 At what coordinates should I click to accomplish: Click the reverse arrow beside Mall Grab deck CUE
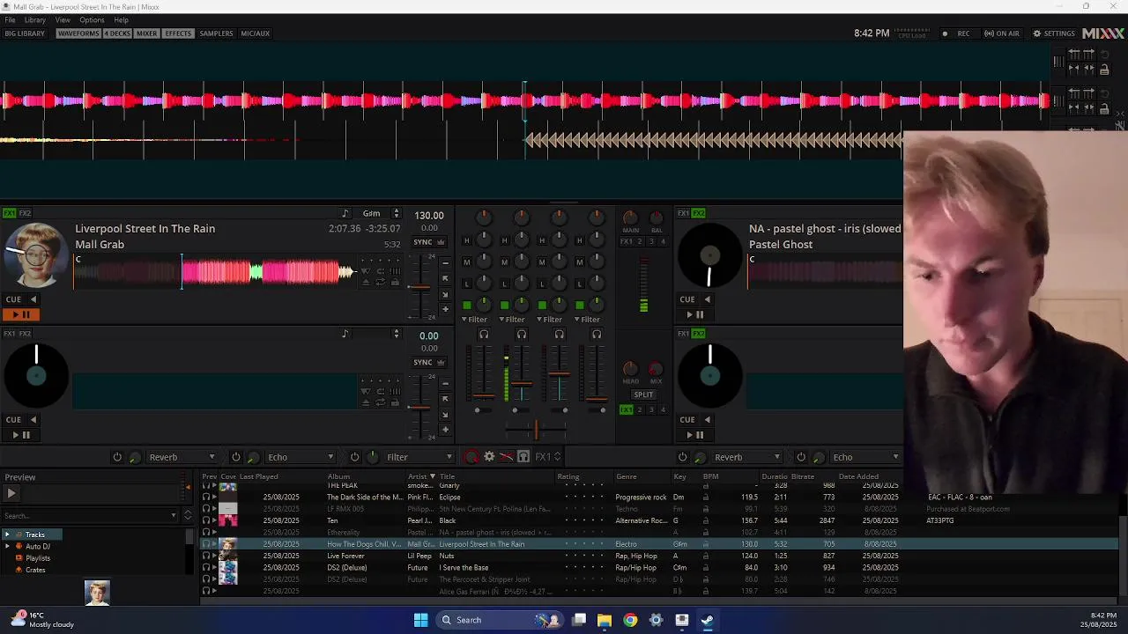point(33,299)
